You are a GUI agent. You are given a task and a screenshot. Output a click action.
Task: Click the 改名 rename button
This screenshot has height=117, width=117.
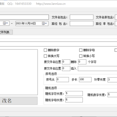click(19, 101)
